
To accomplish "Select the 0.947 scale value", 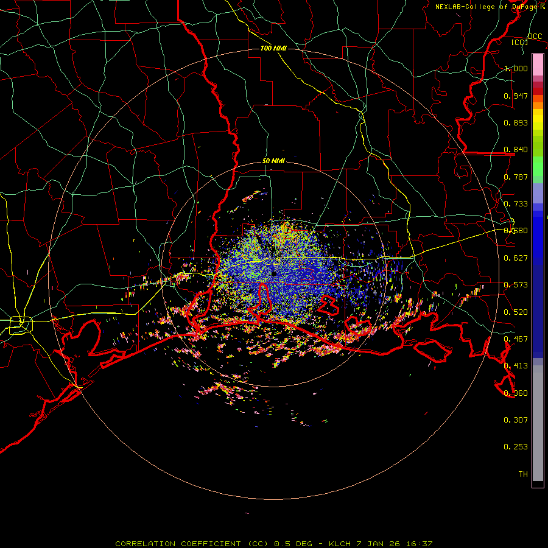I will coord(516,96).
